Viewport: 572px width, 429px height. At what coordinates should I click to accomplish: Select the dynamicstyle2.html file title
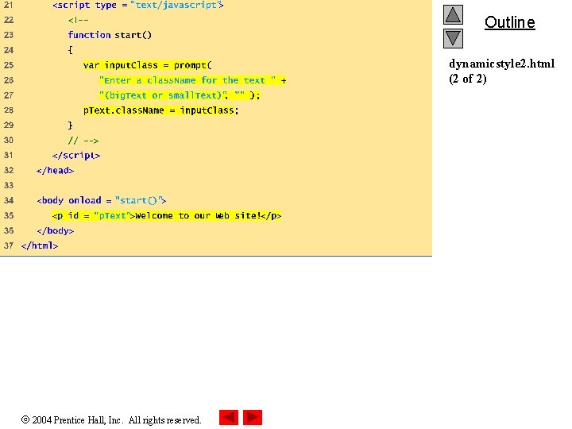click(x=502, y=64)
